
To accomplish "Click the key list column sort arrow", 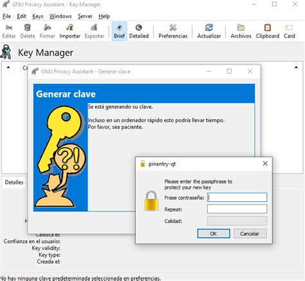I will (x=8, y=68).
